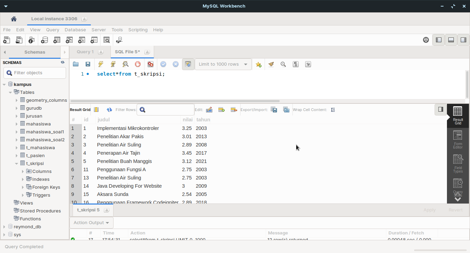
Task: Toggle invisible characters display icon
Action: click(x=296, y=64)
